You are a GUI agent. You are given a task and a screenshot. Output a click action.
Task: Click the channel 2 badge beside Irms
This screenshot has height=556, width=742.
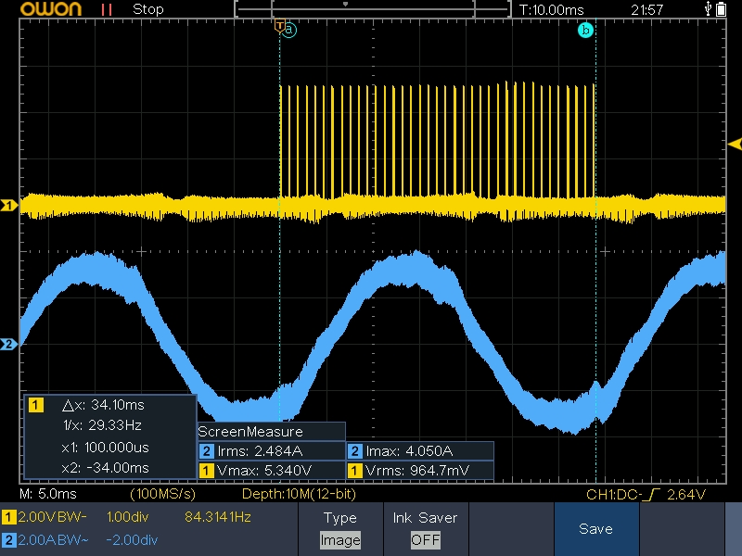pos(206,451)
